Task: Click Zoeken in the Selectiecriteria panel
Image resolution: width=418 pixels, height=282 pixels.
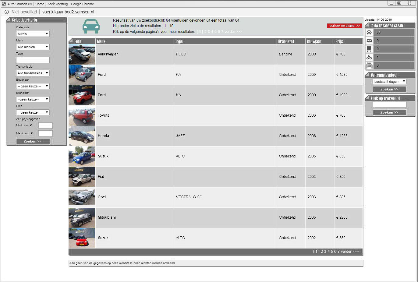Action: (33, 141)
